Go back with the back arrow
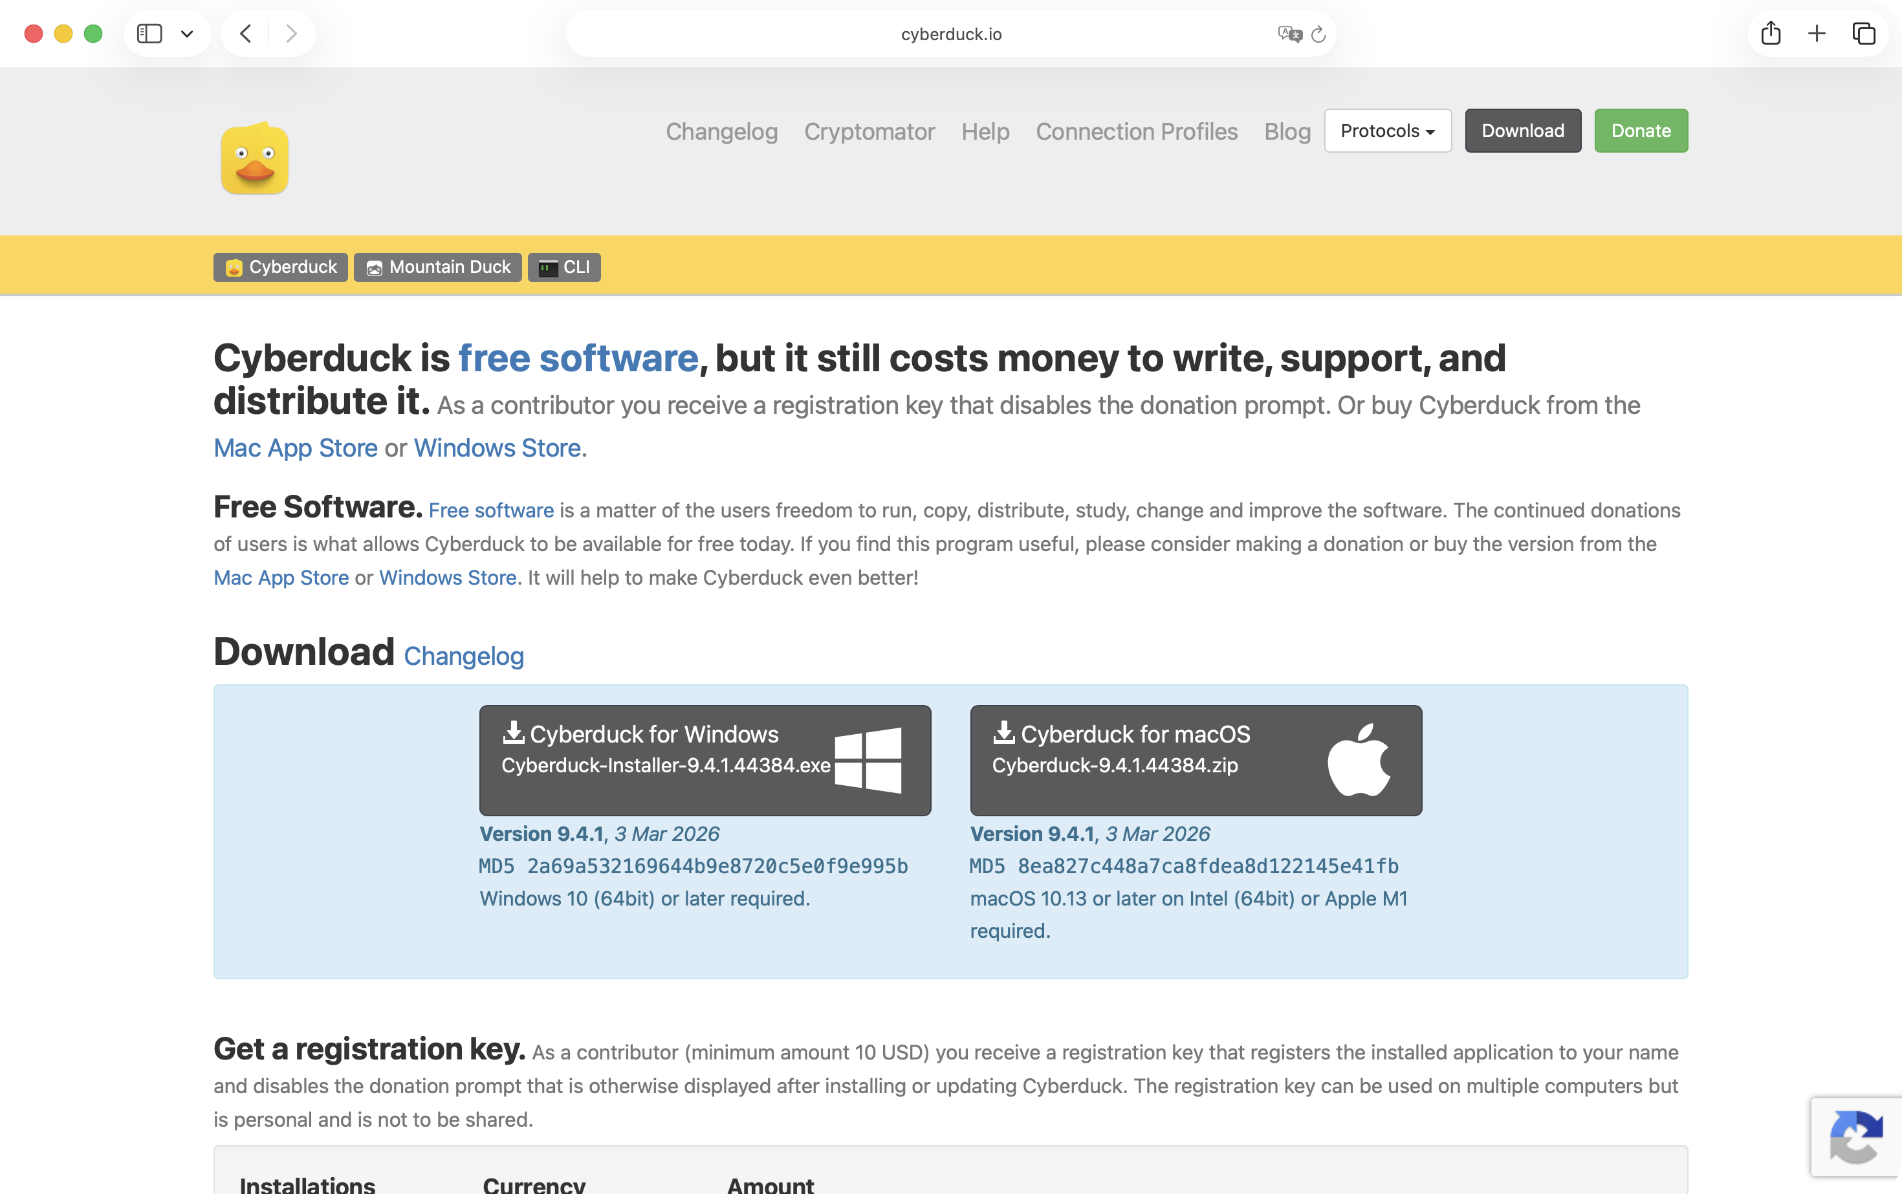The width and height of the screenshot is (1902, 1194). pyautogui.click(x=246, y=34)
